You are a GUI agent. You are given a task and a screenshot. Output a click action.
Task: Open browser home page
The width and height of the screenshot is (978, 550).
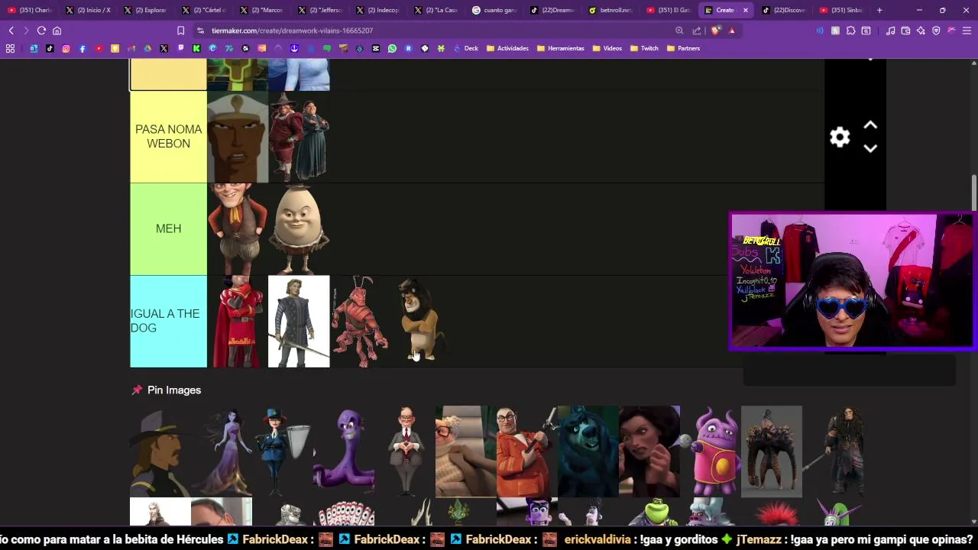[x=57, y=31]
